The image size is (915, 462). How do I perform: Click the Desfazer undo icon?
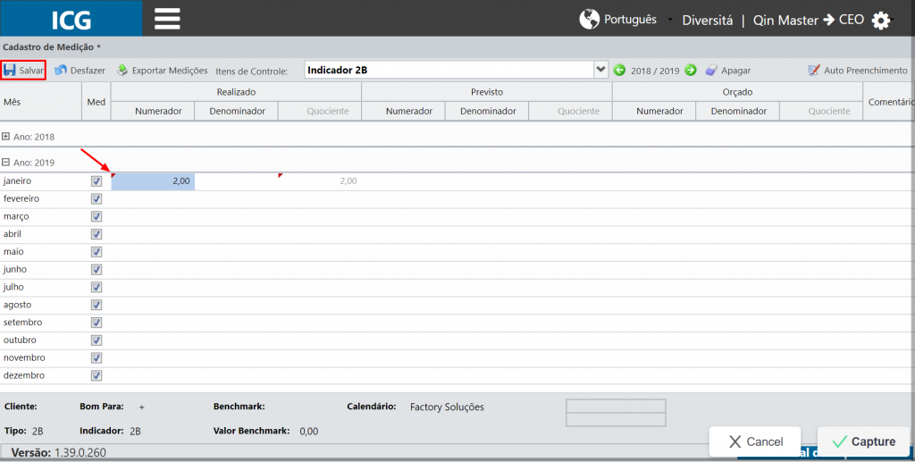pos(61,70)
